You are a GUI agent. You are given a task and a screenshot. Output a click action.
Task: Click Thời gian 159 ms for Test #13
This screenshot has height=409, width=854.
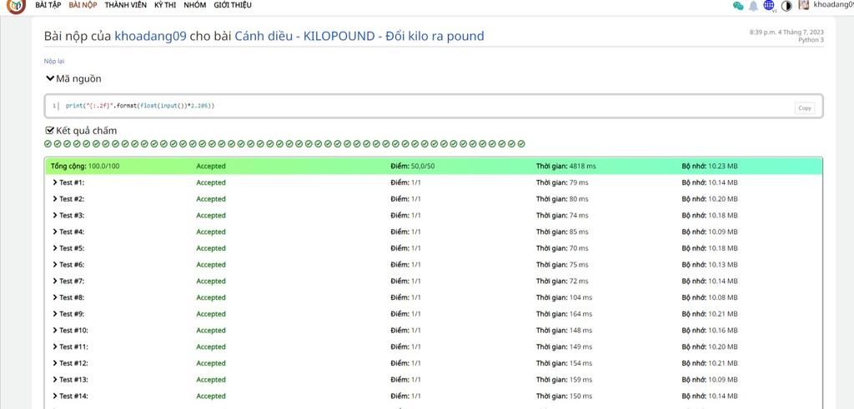point(564,380)
